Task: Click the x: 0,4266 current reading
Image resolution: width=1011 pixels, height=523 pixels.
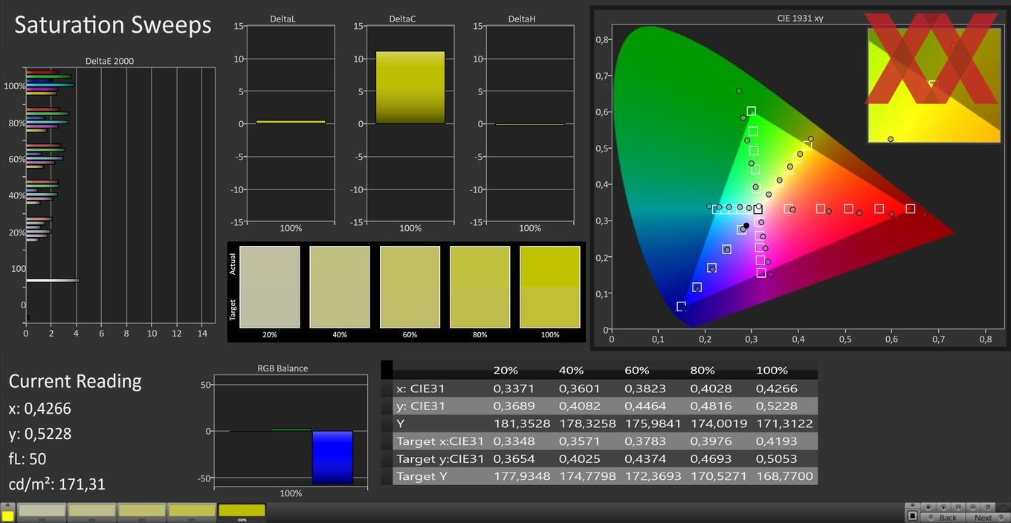Action: [x=40, y=409]
